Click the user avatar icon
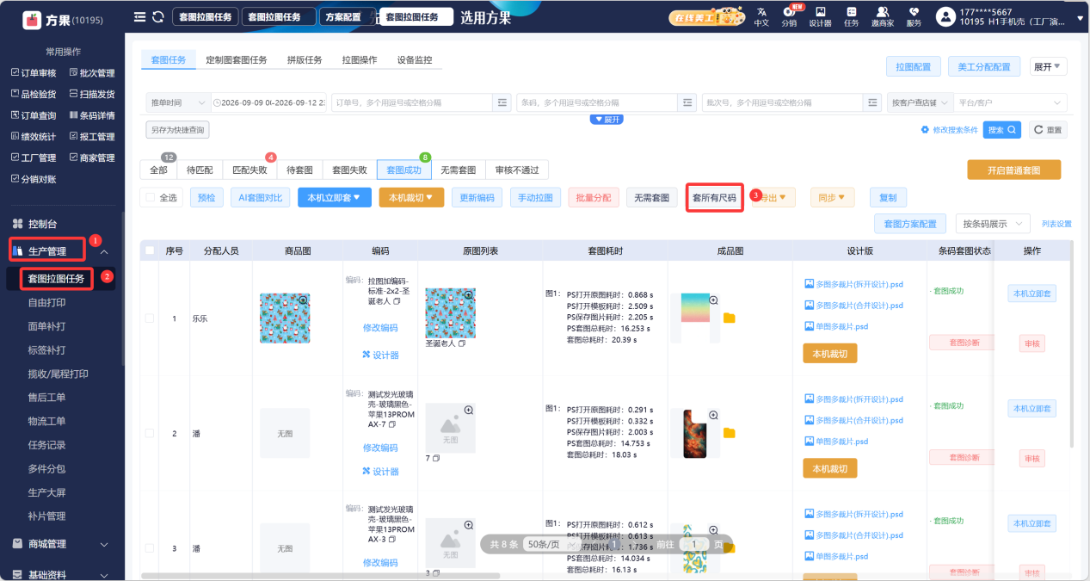Image resolution: width=1090 pixels, height=581 pixels. pos(945,16)
